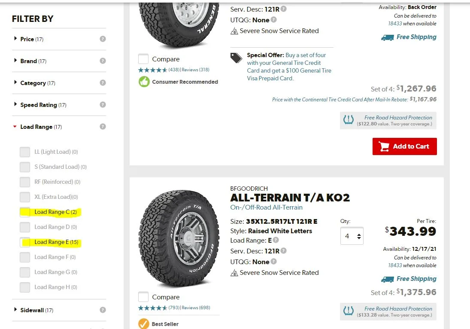Screen dimensions: 470x329
Task: Click BFGOODRICH brand name text
Action: click(249, 189)
